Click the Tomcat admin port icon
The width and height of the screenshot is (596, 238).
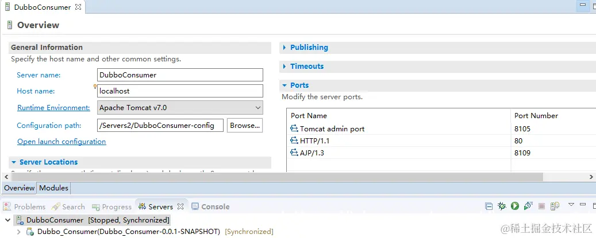click(294, 128)
